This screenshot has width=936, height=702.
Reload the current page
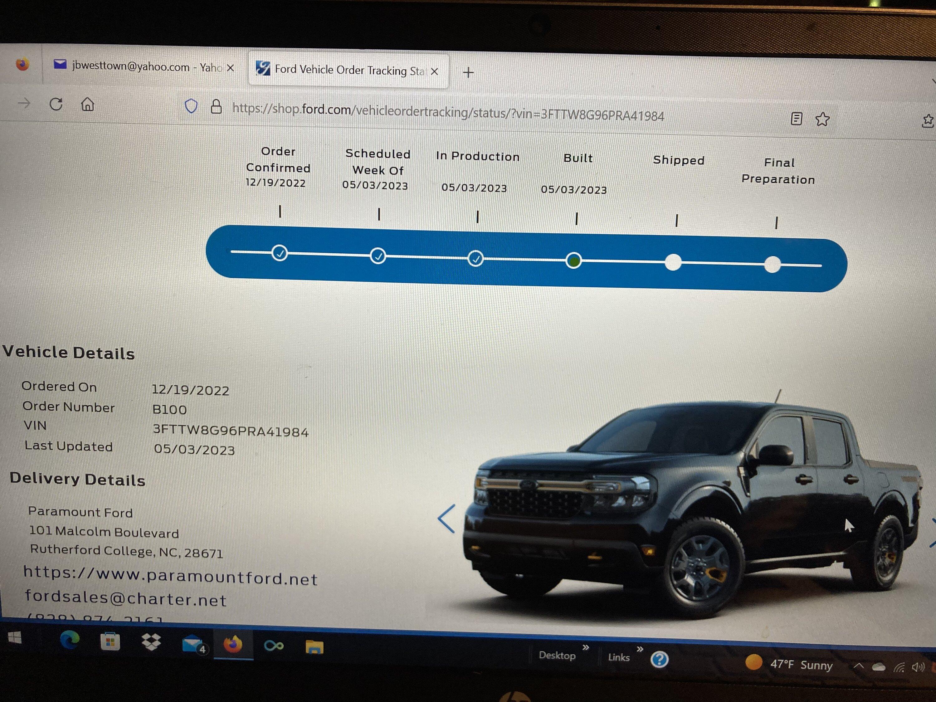click(56, 104)
